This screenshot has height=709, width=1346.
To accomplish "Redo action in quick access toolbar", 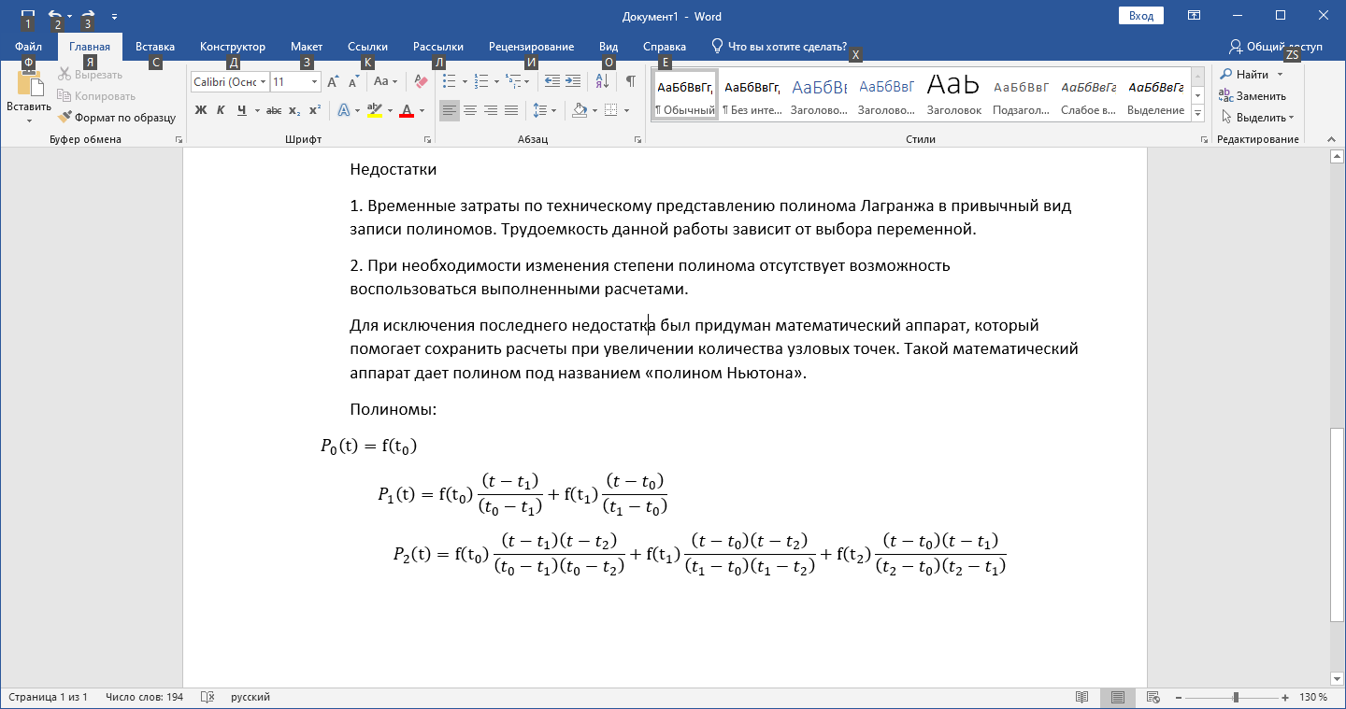I will click(x=88, y=16).
